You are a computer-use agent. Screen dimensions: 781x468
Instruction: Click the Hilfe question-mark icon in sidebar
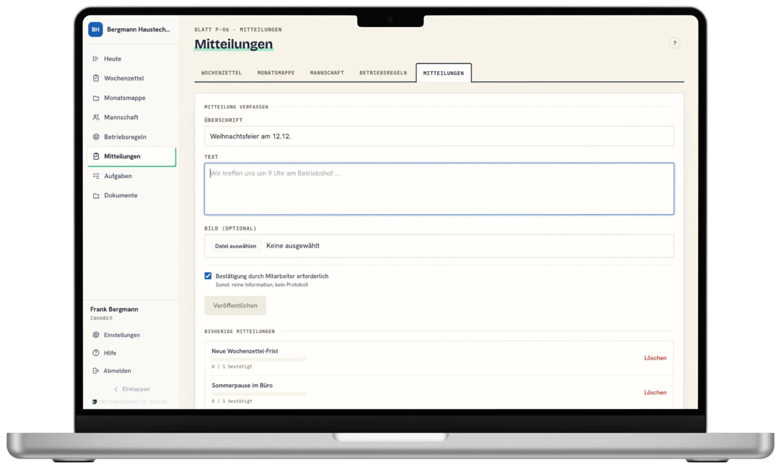tap(96, 353)
